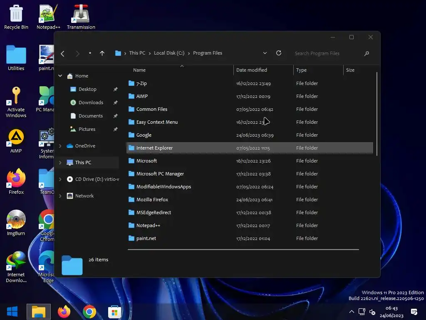Select Network in the navigation pane
Image resolution: width=426 pixels, height=320 pixels.
84,196
